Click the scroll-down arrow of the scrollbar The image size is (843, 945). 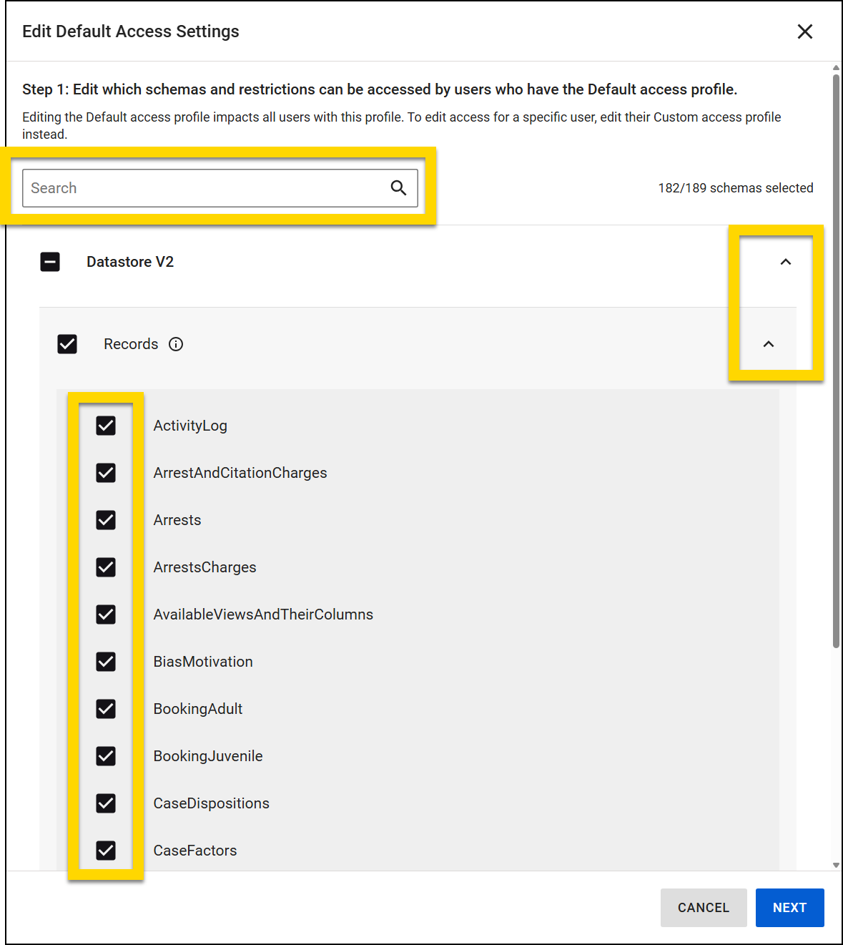836,865
